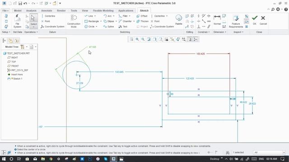The width and height of the screenshot is (289, 162).
Task: Click the Select tool button
Action: coord(33,21)
